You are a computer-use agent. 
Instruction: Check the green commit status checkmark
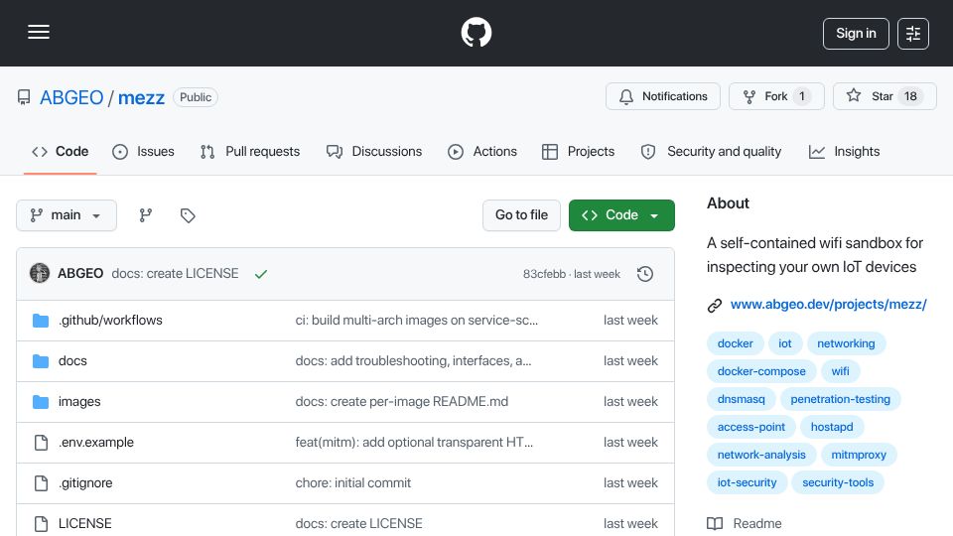[261, 274]
